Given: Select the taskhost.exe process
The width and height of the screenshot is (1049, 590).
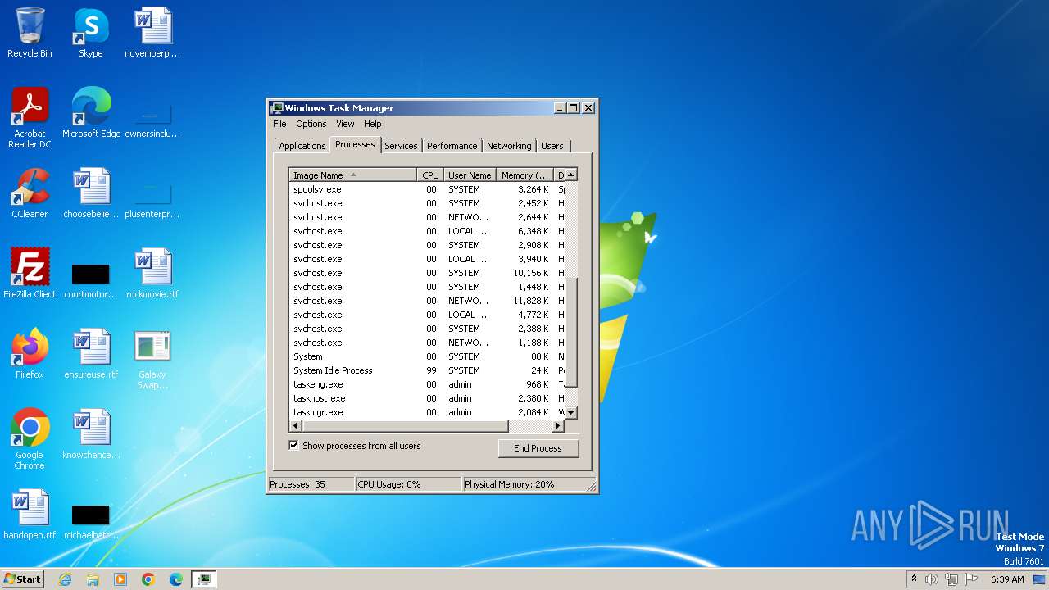Looking at the screenshot, I should point(427,398).
